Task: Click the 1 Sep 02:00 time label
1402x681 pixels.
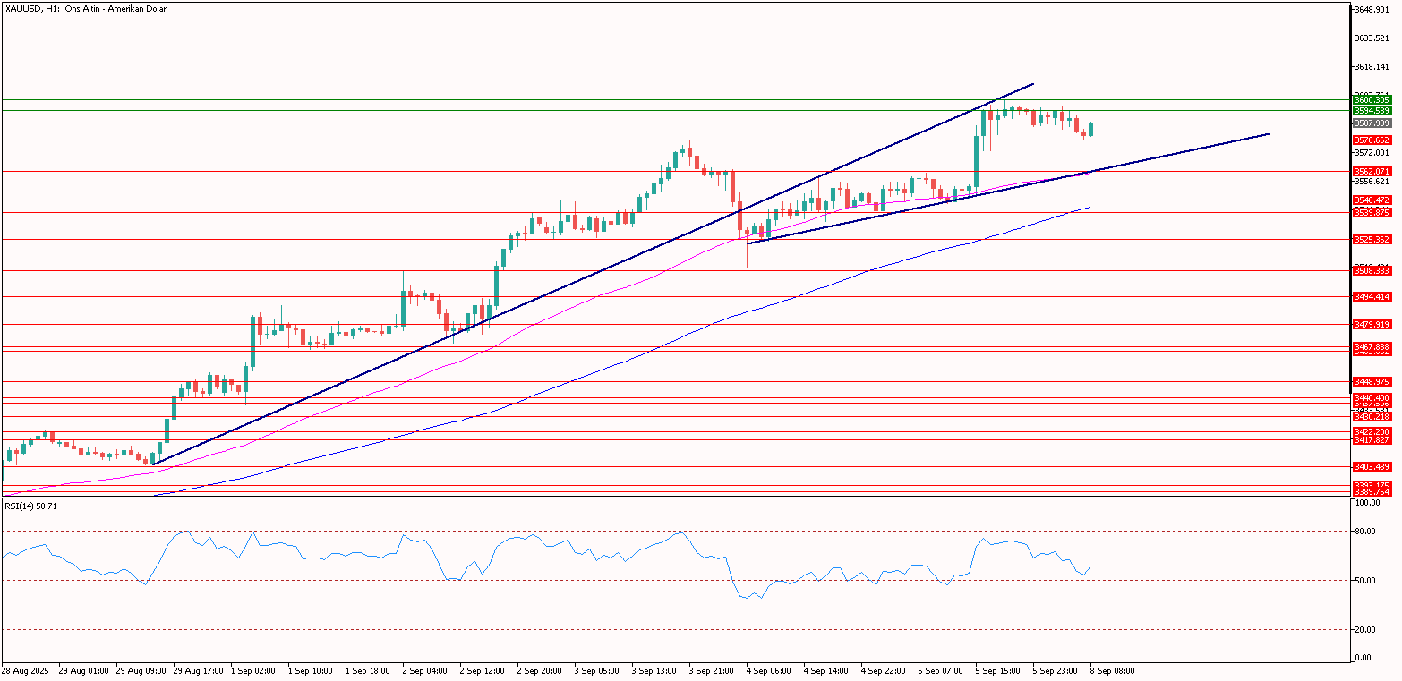Action: coord(254,670)
